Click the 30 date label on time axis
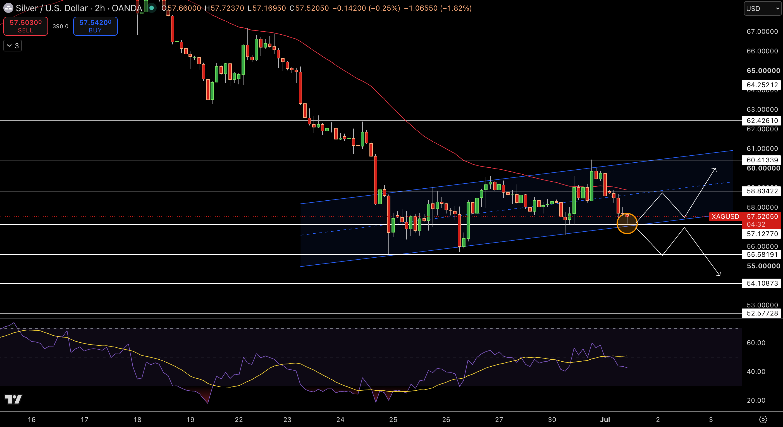 click(552, 419)
